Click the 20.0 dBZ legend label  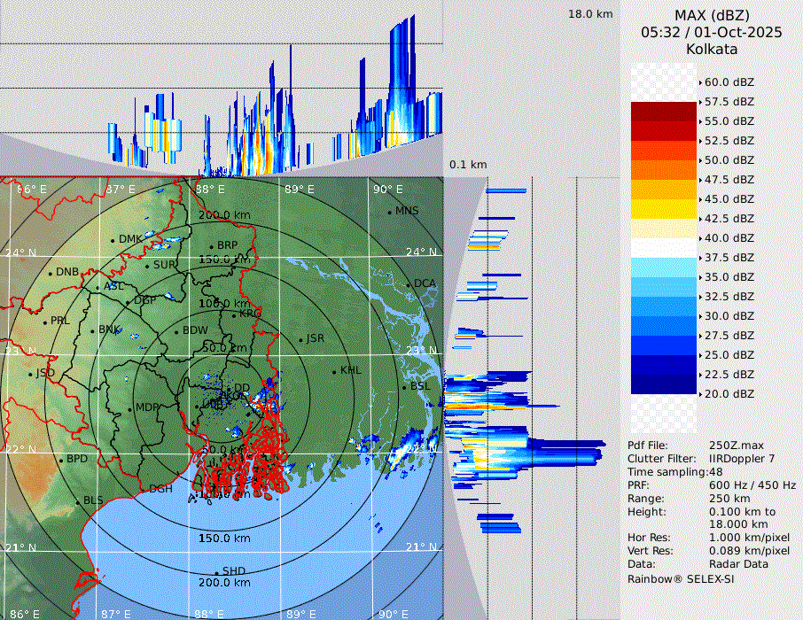728,393
